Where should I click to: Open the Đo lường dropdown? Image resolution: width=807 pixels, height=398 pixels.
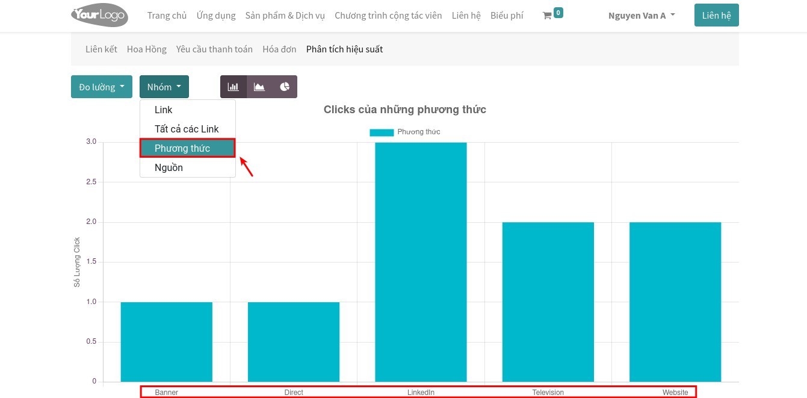102,87
